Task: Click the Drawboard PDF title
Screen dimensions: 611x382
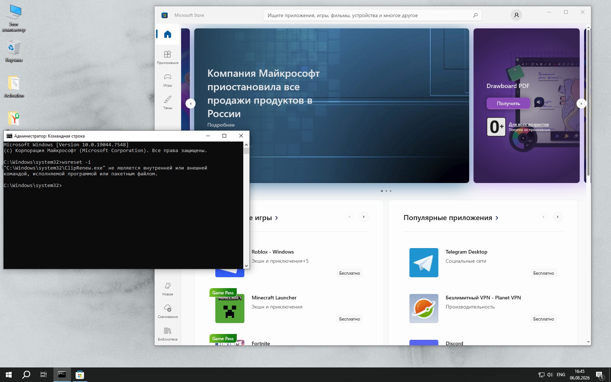Action: click(x=508, y=86)
